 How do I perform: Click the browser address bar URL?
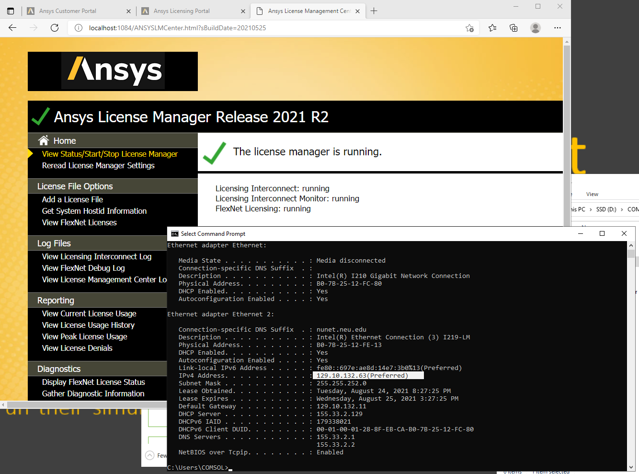click(x=177, y=28)
